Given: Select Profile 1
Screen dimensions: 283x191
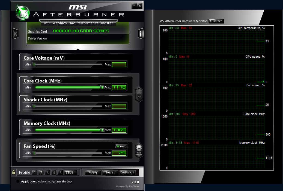Looking at the screenshot, I should pyautogui.click(x=34, y=173).
